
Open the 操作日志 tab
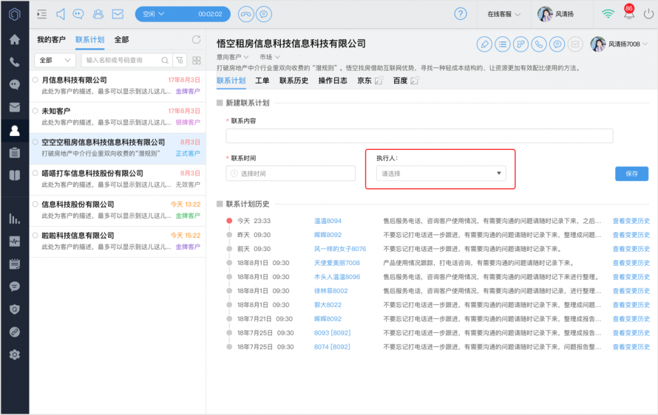[x=333, y=80]
